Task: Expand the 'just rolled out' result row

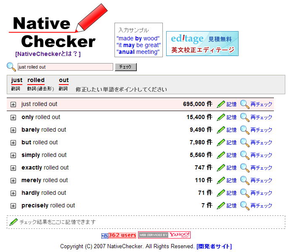Action: 13,105
